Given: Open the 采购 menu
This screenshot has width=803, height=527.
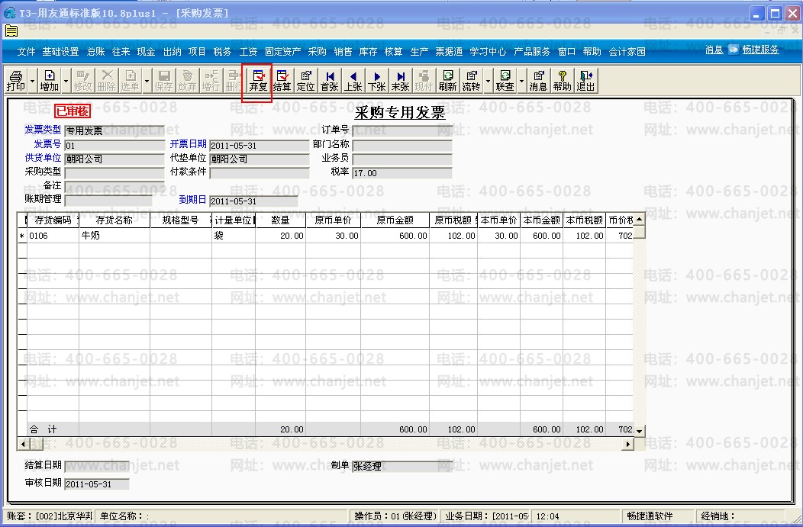Looking at the screenshot, I should pyautogui.click(x=317, y=52).
